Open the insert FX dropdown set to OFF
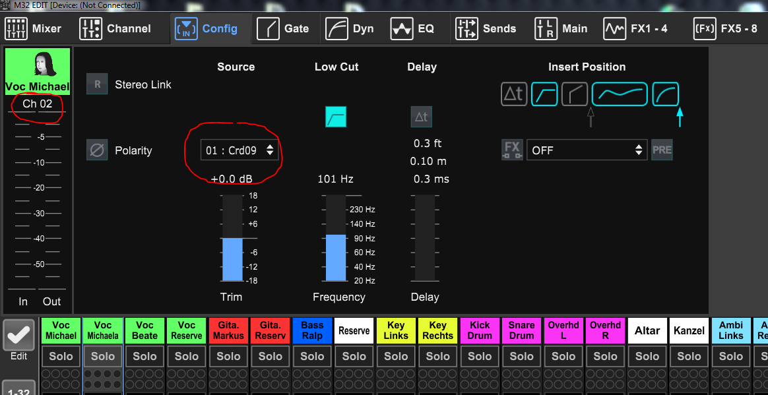 pos(587,150)
